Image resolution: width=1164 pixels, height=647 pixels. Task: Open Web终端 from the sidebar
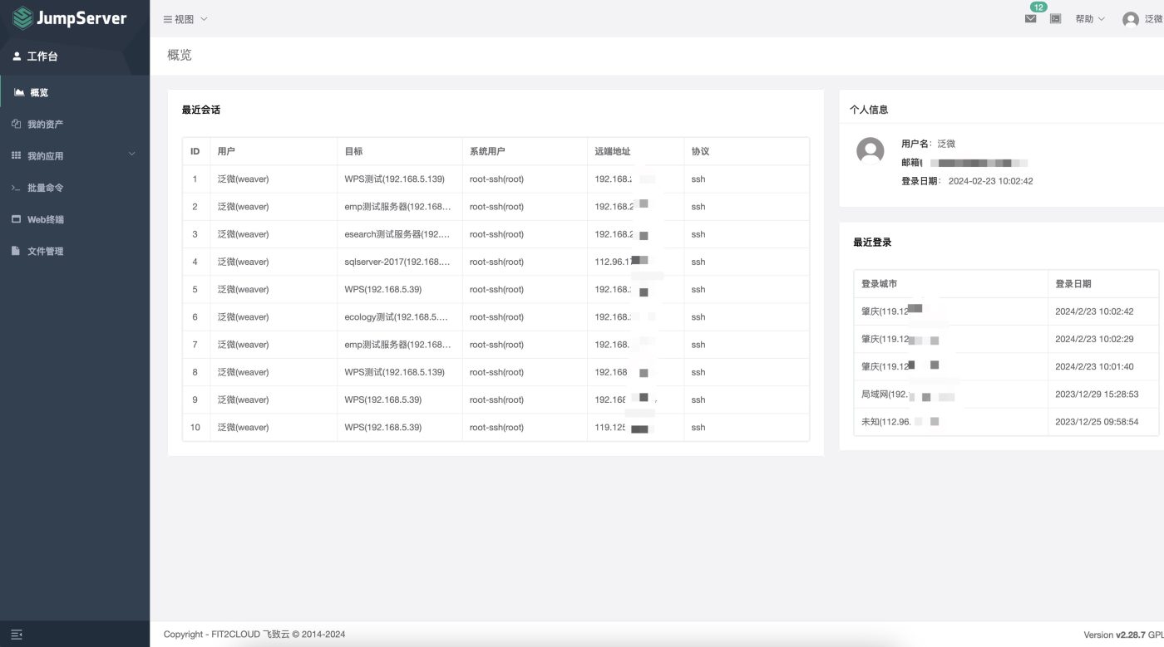(45, 219)
